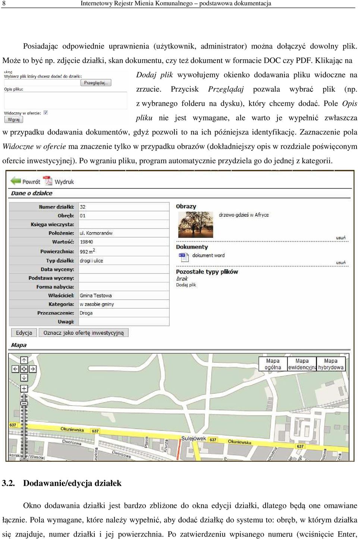This screenshot has height=539, width=358.
Task: Switch to Mapa ewidencyjna view
Action: point(302,364)
